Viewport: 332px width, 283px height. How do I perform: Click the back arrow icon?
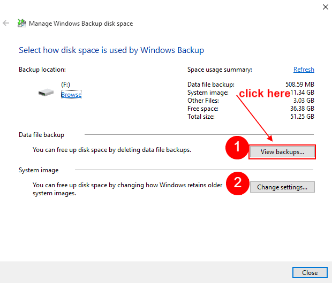[6, 23]
